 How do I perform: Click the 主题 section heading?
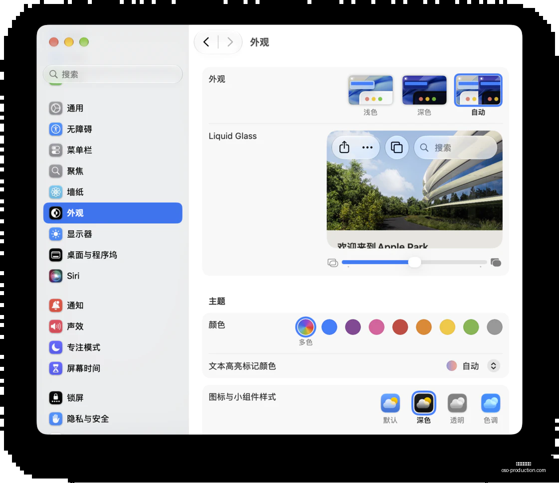217,301
